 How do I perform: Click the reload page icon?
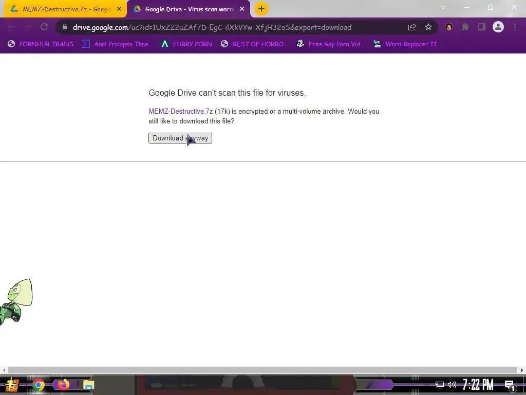(44, 27)
